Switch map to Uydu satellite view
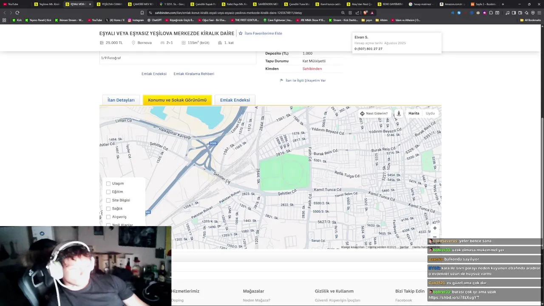This screenshot has width=544, height=306. (x=430, y=113)
